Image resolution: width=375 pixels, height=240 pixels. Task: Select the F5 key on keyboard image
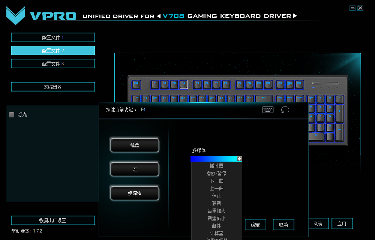(197, 84)
